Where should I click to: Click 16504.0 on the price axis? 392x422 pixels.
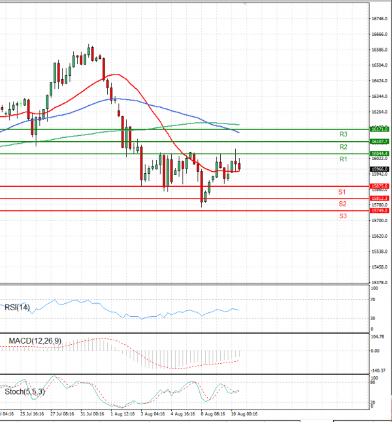[380, 65]
